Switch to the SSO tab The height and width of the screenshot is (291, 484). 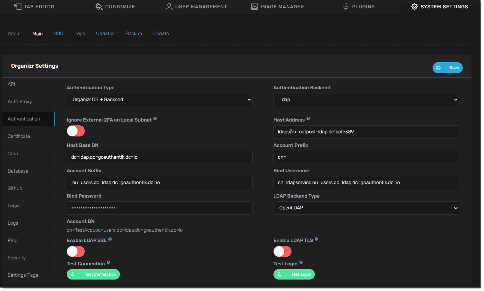59,34
